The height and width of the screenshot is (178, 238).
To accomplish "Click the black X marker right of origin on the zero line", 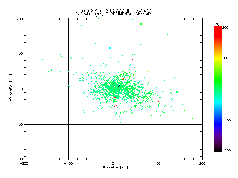I will coord(129,90).
